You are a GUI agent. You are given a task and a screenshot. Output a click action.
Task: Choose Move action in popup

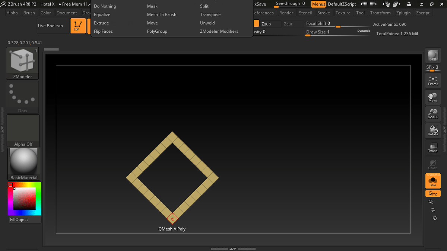[x=152, y=23]
